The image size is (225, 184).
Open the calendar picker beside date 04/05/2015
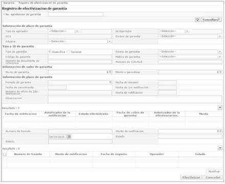[69, 136]
